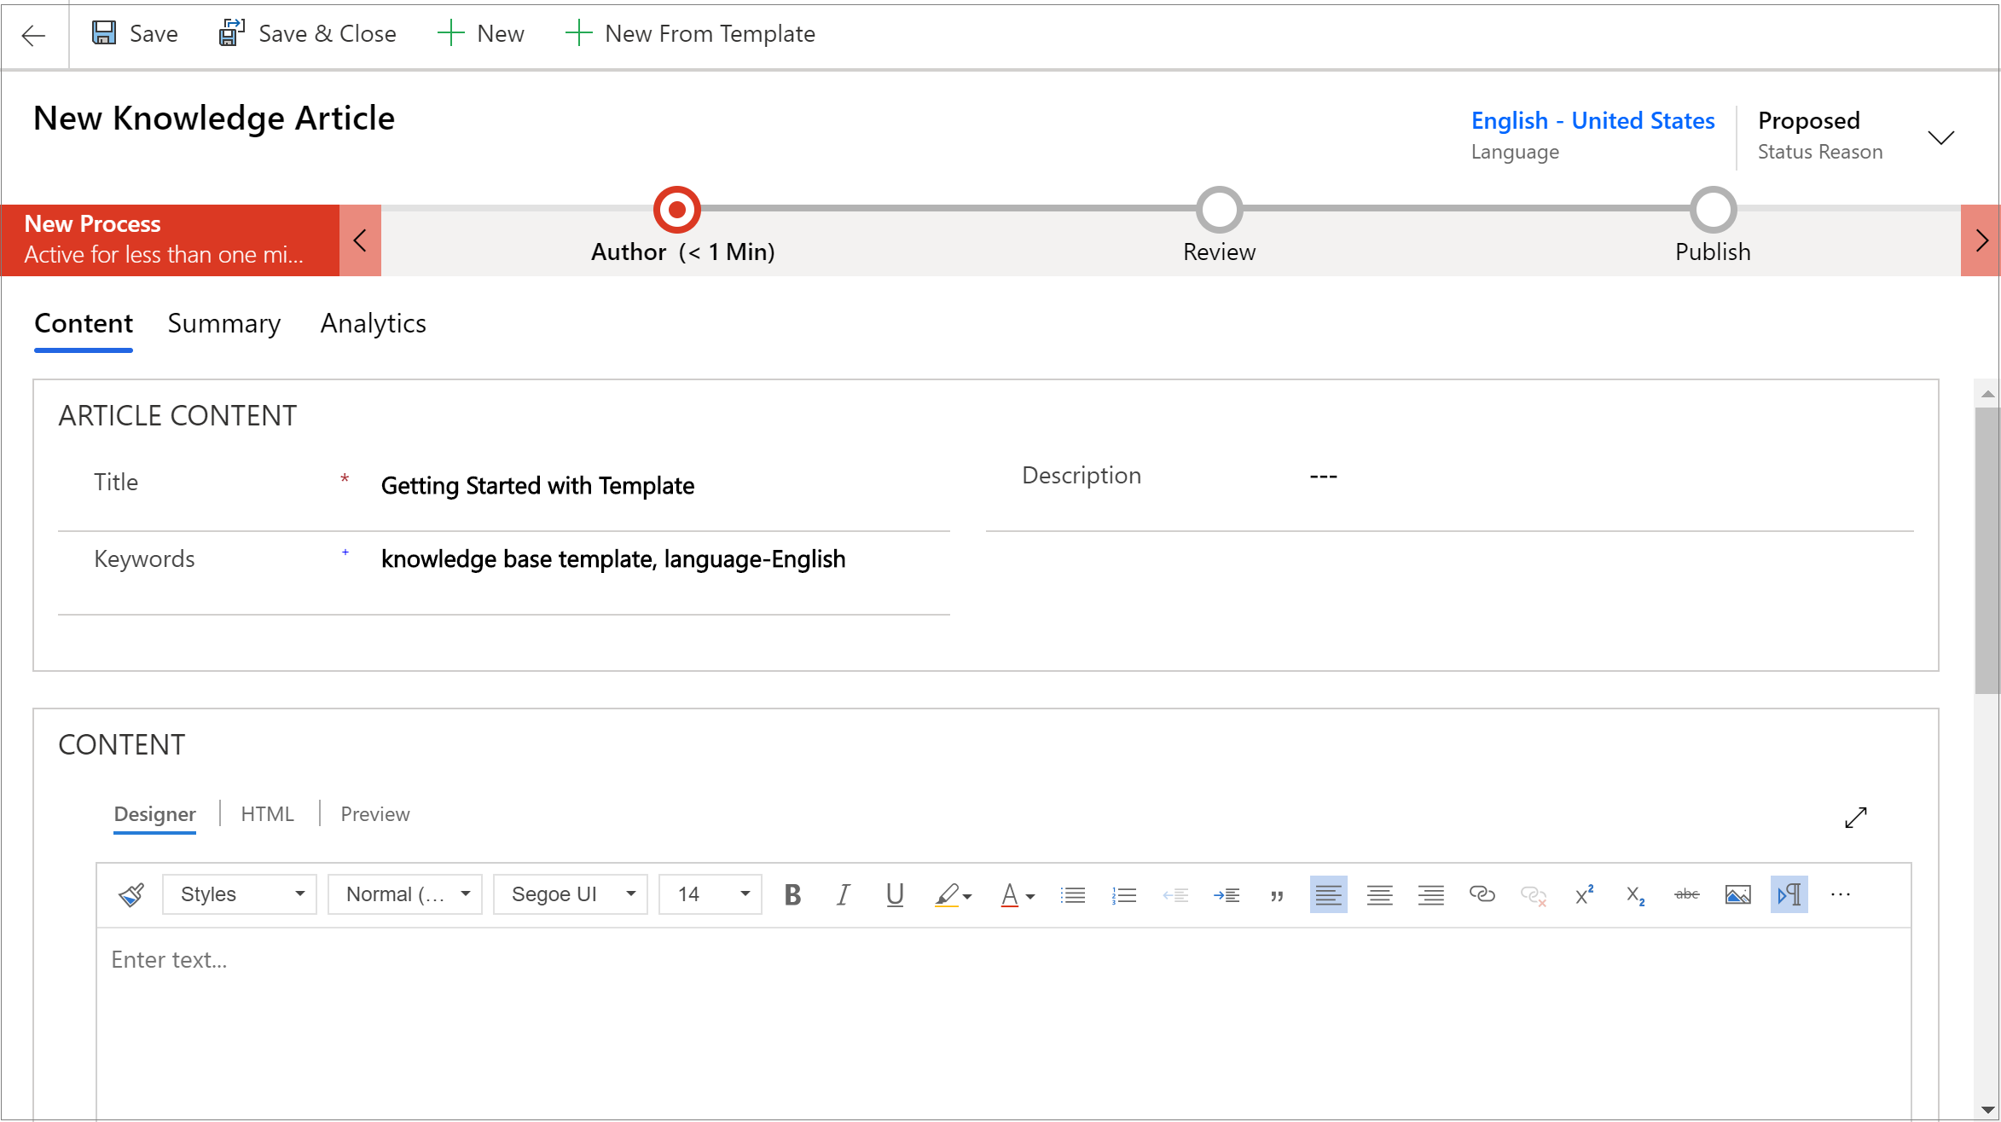2001x1122 pixels.
Task: Switch to the HTML content tab
Action: (x=267, y=812)
